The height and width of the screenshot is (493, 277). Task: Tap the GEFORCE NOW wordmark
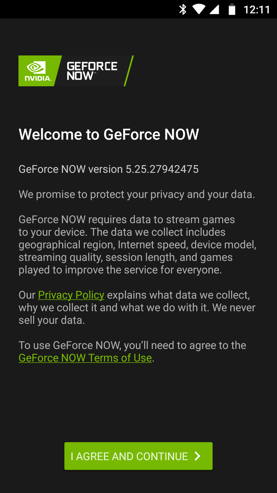(x=92, y=71)
